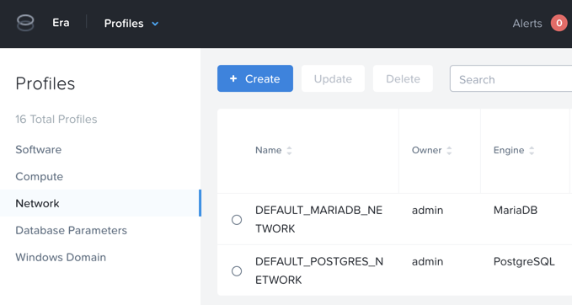Sort by Name column arrows

click(x=289, y=150)
